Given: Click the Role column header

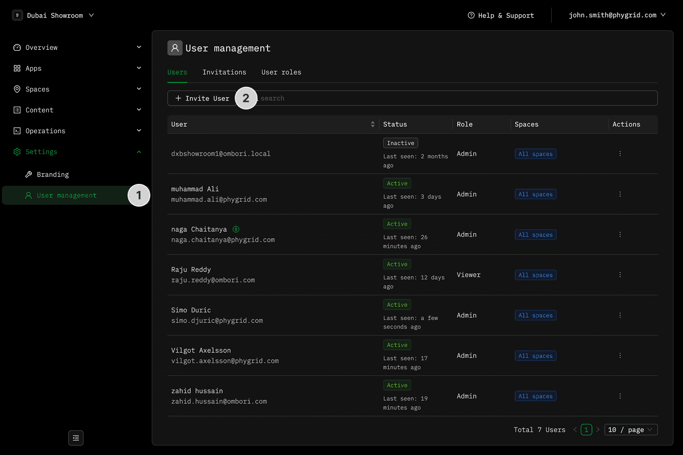Looking at the screenshot, I should pos(465,124).
